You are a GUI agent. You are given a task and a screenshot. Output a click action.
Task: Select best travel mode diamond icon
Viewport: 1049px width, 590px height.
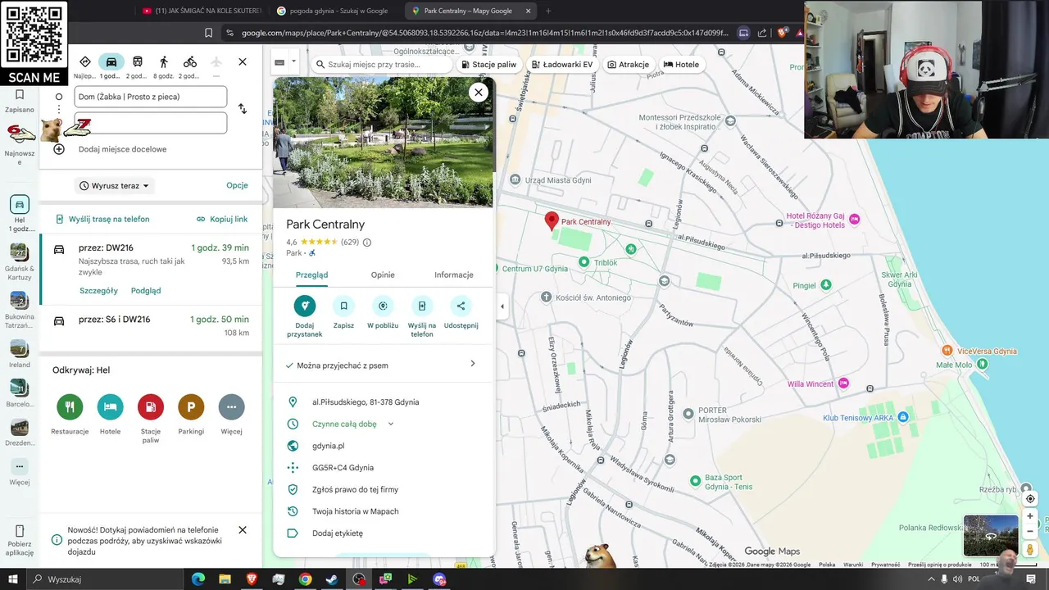click(x=85, y=62)
